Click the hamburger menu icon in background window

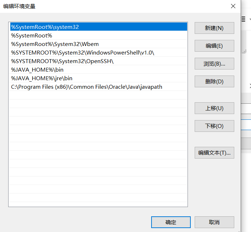[x=243, y=19]
